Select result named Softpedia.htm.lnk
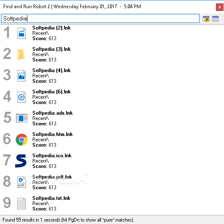 click(53, 134)
